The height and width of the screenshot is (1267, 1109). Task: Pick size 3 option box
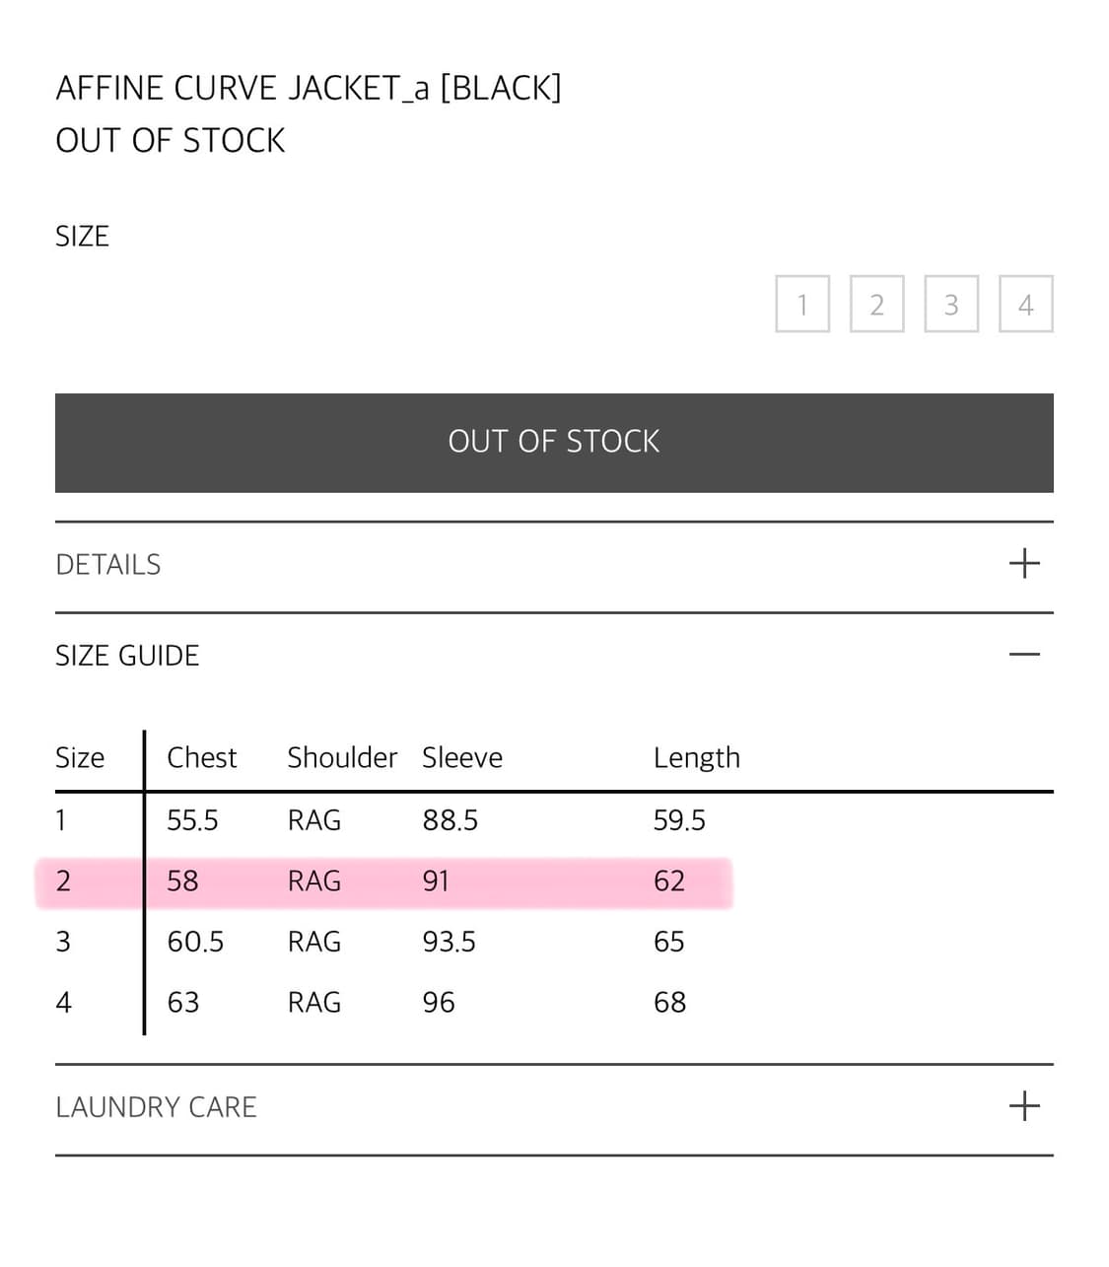[x=951, y=304]
